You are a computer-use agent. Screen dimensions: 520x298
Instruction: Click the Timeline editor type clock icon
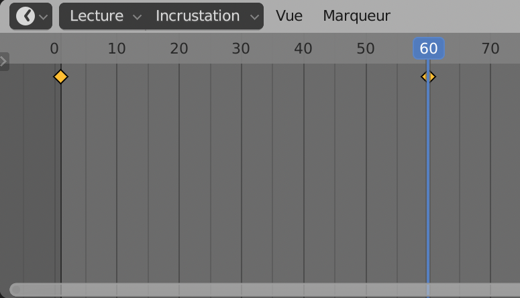[25, 16]
